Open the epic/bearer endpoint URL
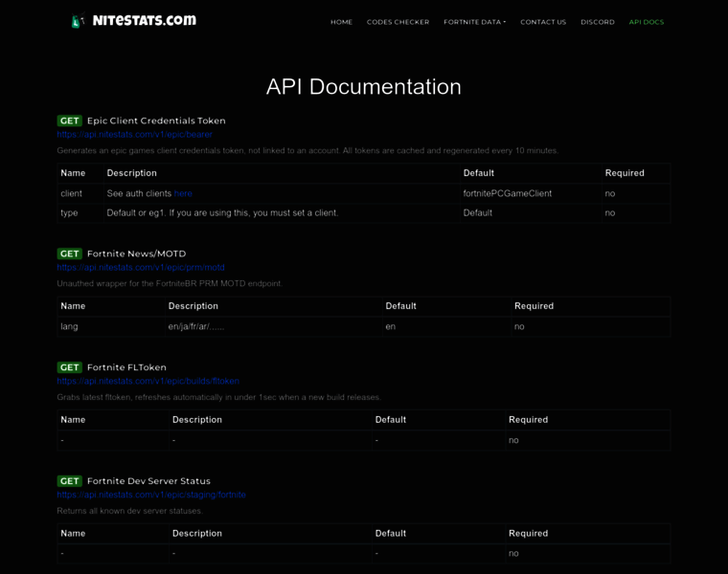Viewport: 728px width, 574px height. click(135, 135)
